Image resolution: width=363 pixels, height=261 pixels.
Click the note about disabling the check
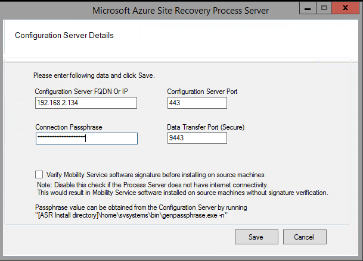(153, 185)
